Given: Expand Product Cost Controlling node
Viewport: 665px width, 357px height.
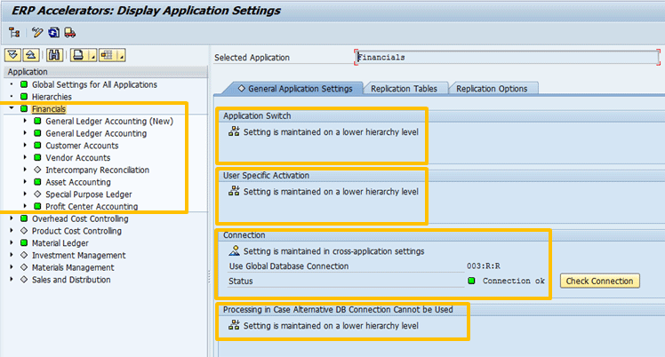Looking at the screenshot, I should click(x=12, y=231).
